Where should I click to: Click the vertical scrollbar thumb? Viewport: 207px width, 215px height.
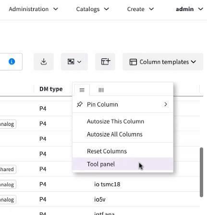tap(201, 172)
